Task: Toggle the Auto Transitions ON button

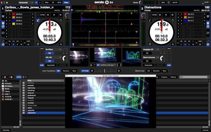Action: point(58,71)
